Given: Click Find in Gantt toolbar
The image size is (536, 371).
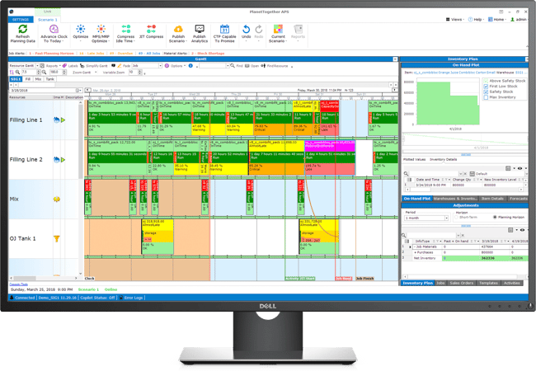Looking at the screenshot, I should tap(236, 66).
